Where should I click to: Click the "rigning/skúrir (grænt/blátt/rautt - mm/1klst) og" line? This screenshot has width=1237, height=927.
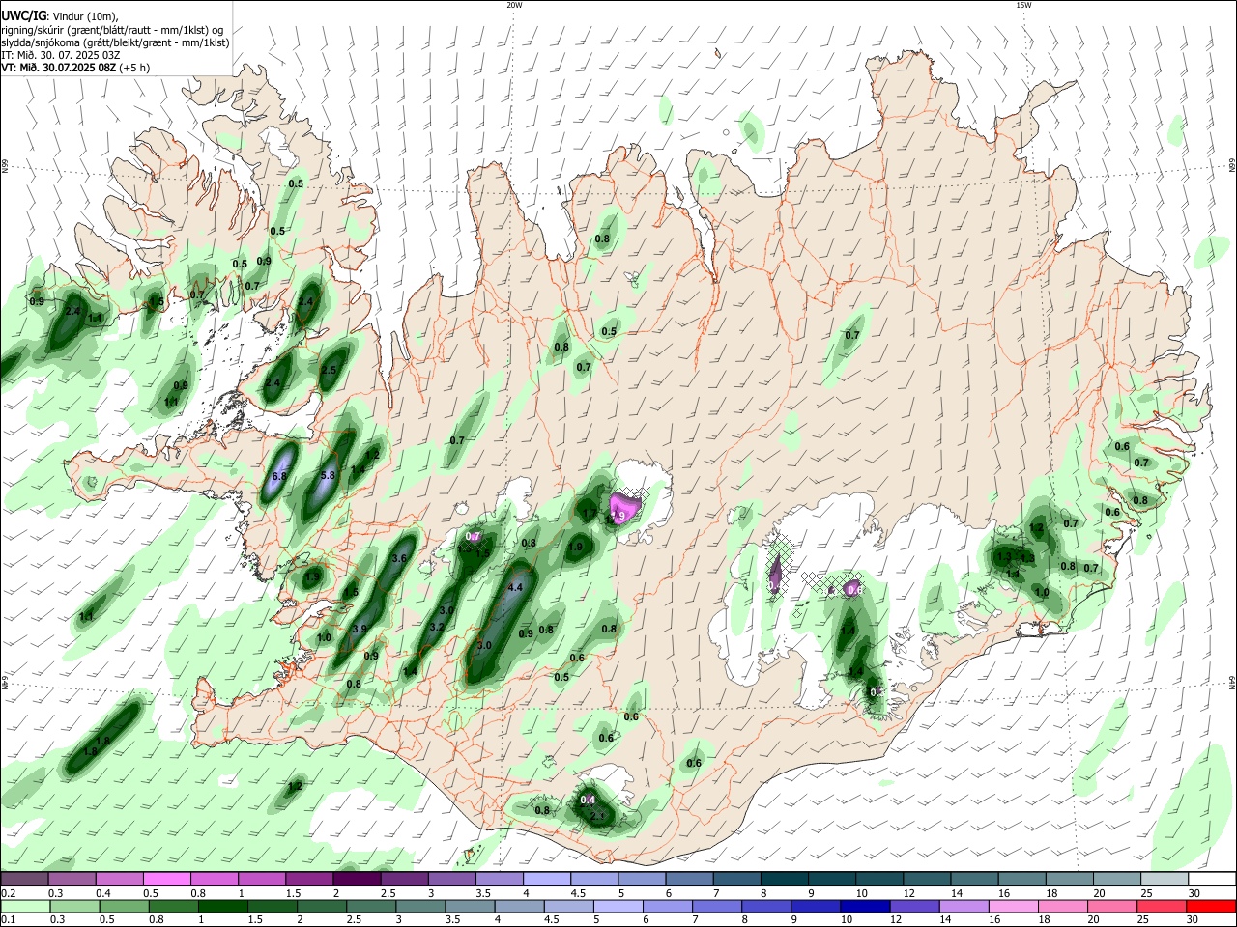[112, 30]
